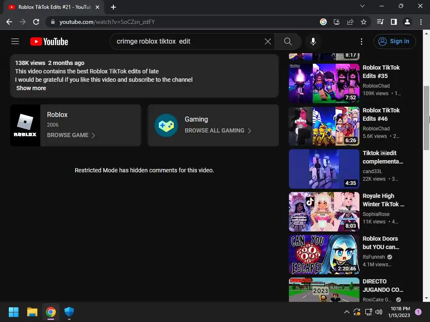Click BROWSE GAME link for Roblox
Image resolution: width=430 pixels, height=322 pixels.
pyautogui.click(x=71, y=135)
